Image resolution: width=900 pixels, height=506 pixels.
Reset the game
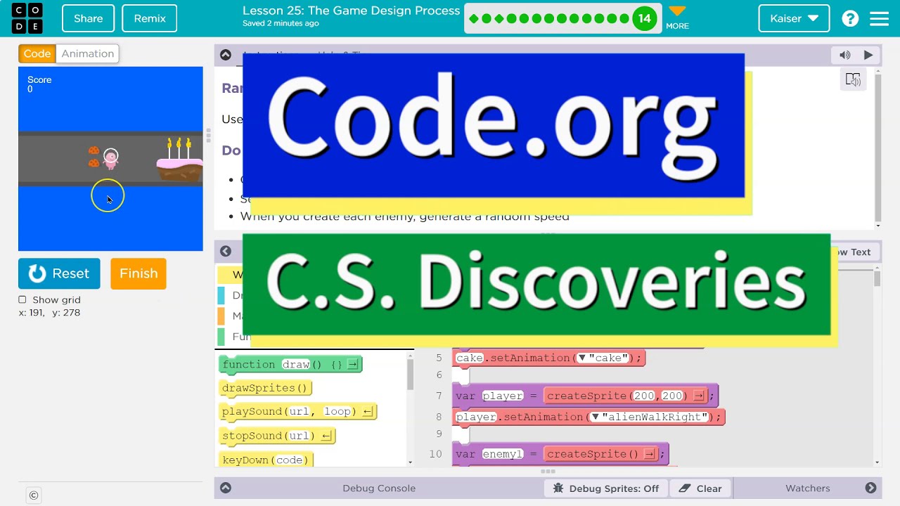(x=59, y=273)
